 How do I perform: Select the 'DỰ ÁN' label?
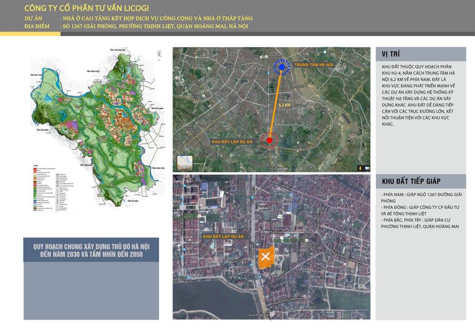pos(33,19)
